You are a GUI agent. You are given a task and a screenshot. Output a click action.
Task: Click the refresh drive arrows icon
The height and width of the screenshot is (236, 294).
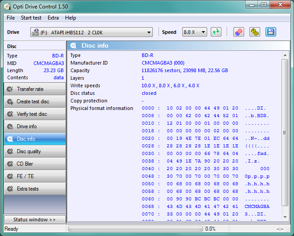click(x=216, y=32)
